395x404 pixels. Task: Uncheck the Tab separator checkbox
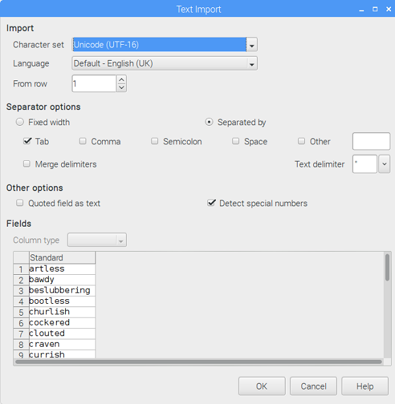point(27,141)
